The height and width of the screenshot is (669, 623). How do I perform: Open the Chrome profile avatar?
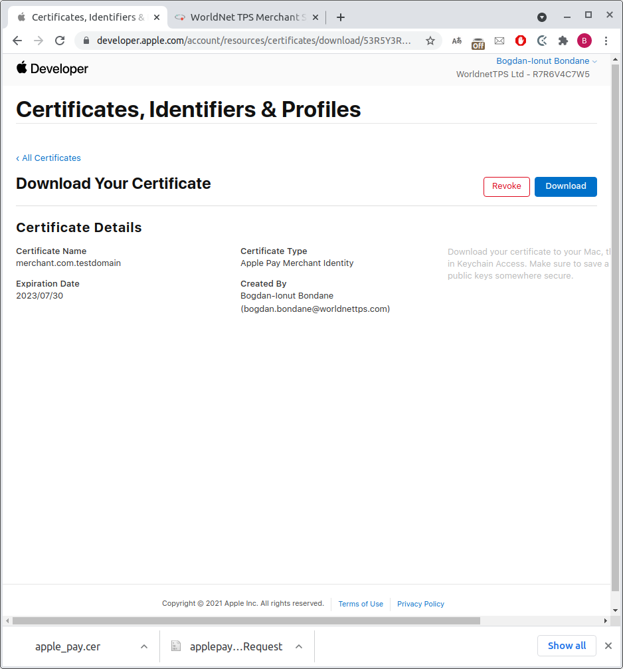tap(584, 41)
